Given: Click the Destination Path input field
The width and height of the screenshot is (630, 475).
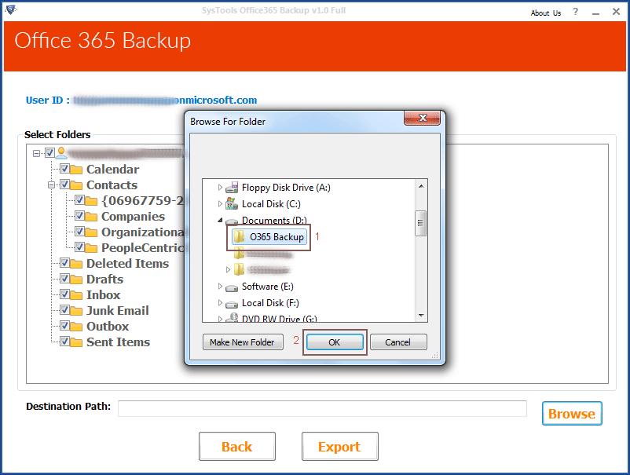Looking at the screenshot, I should 322,408.
